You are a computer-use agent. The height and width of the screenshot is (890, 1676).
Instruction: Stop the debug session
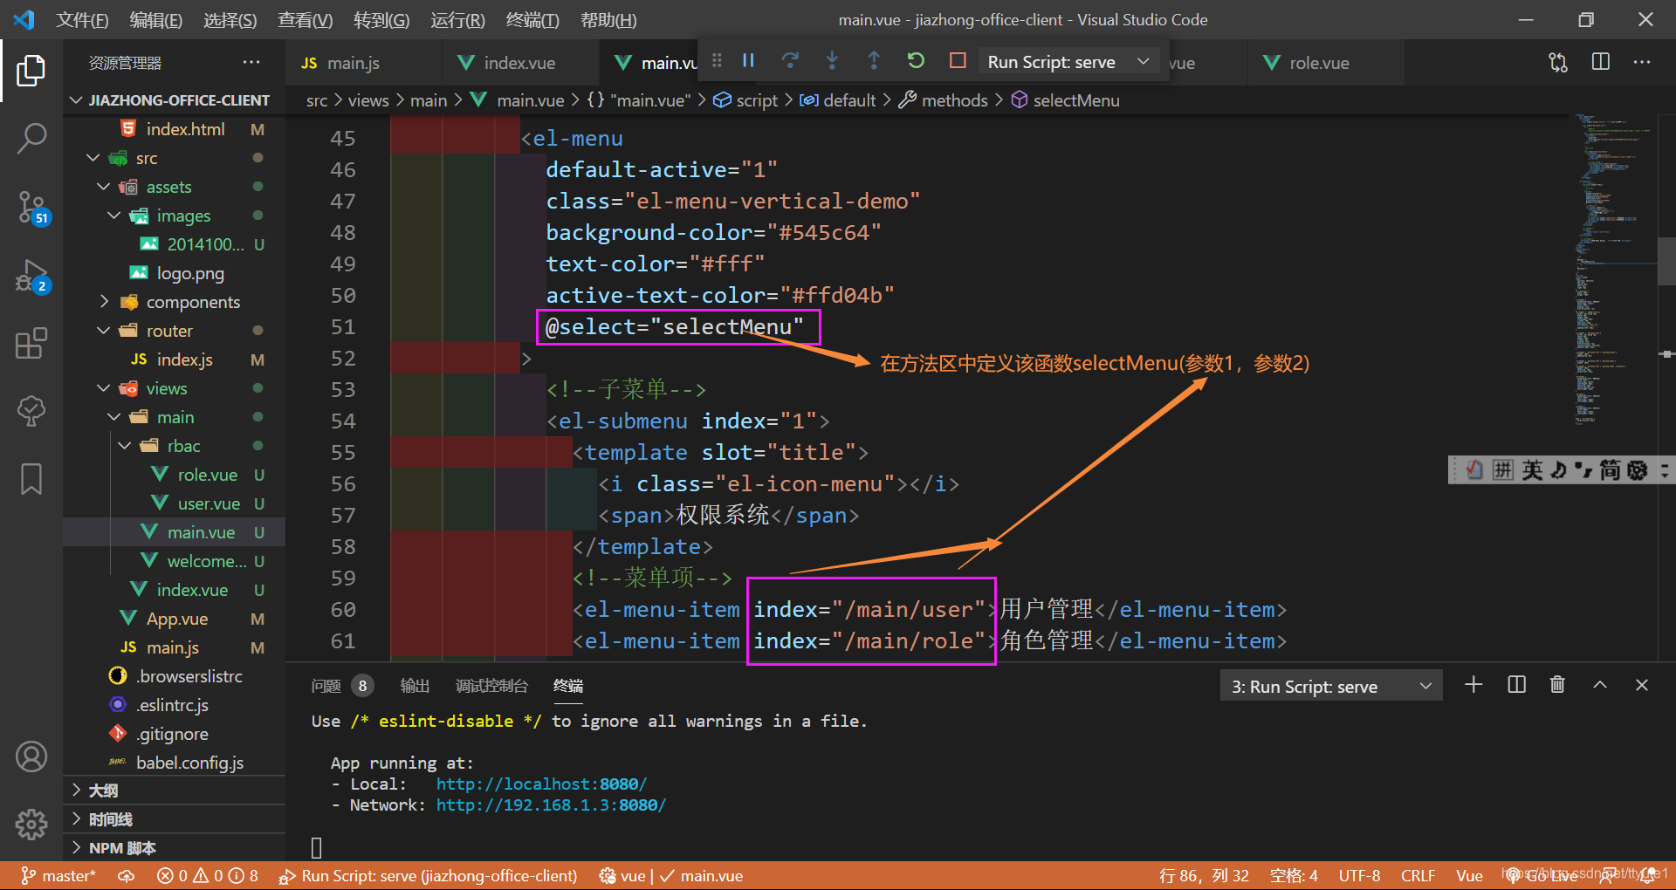(958, 61)
